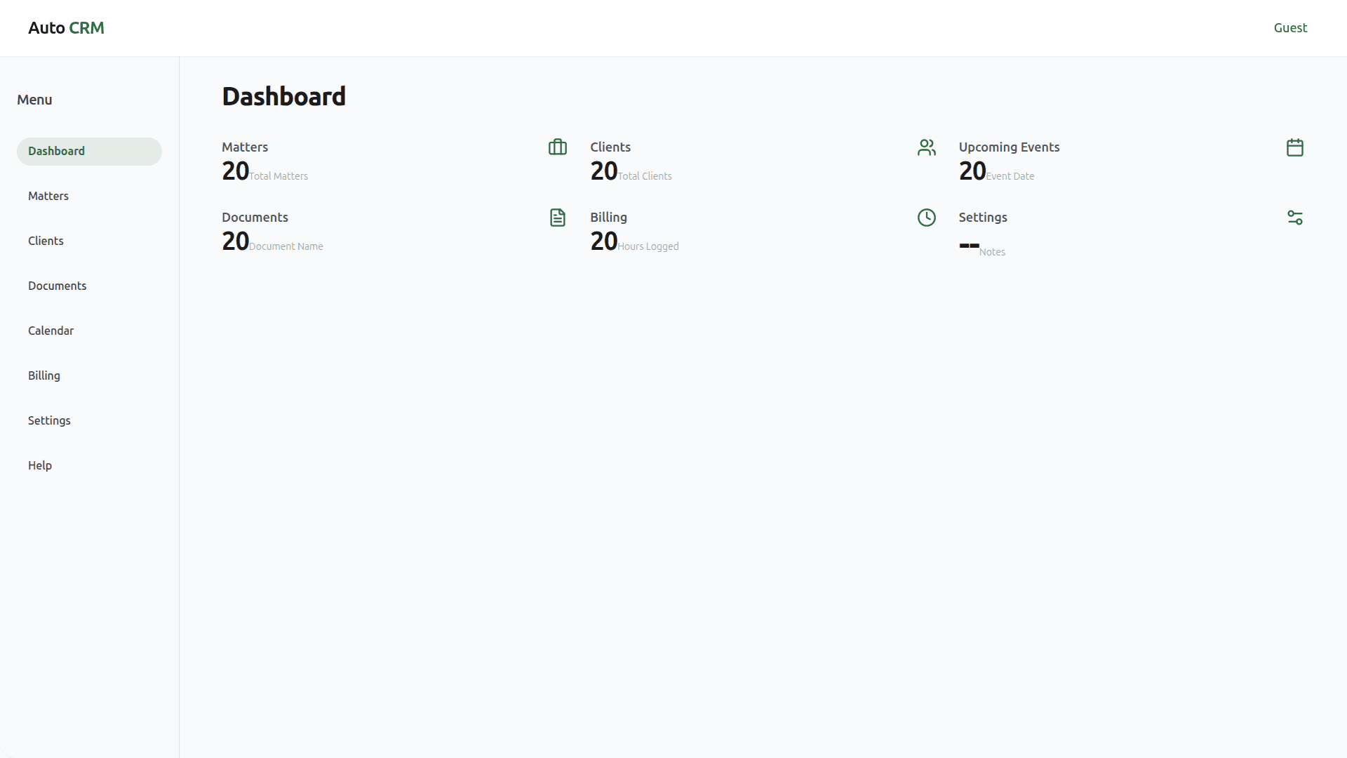Navigate to Clients via the sidebar

[x=46, y=241]
